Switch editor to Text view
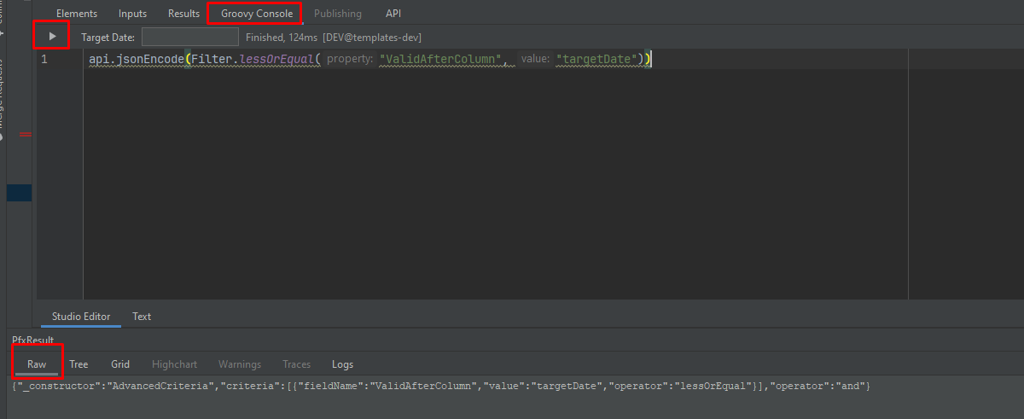 click(142, 317)
